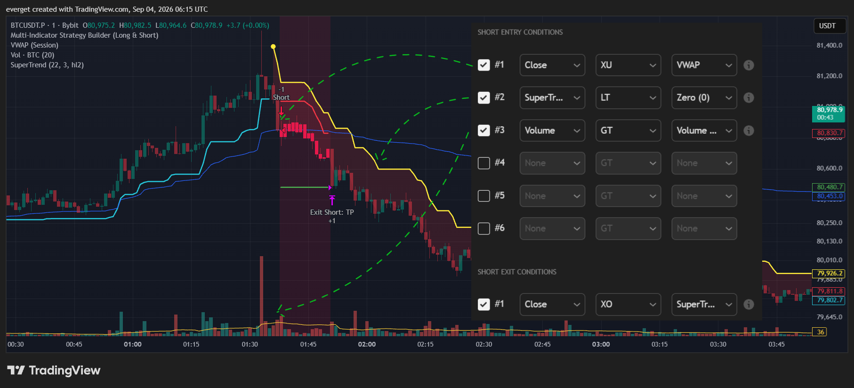
Task: Click the green 80,480.7 price label
Action: tap(829, 187)
